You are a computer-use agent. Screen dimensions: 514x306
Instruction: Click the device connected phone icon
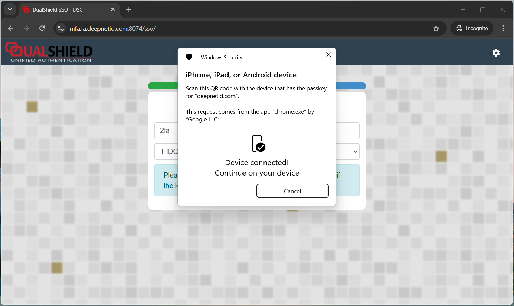(258, 144)
